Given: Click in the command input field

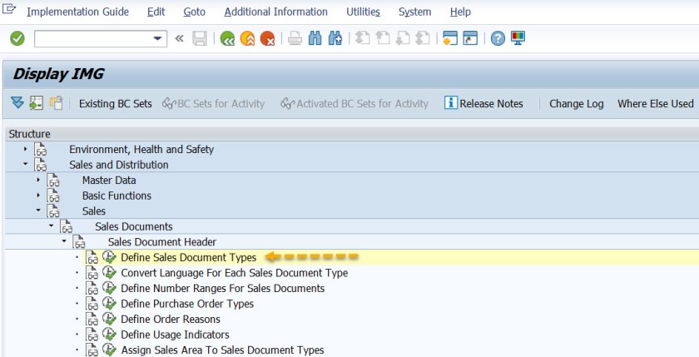Looking at the screenshot, I should [92, 39].
